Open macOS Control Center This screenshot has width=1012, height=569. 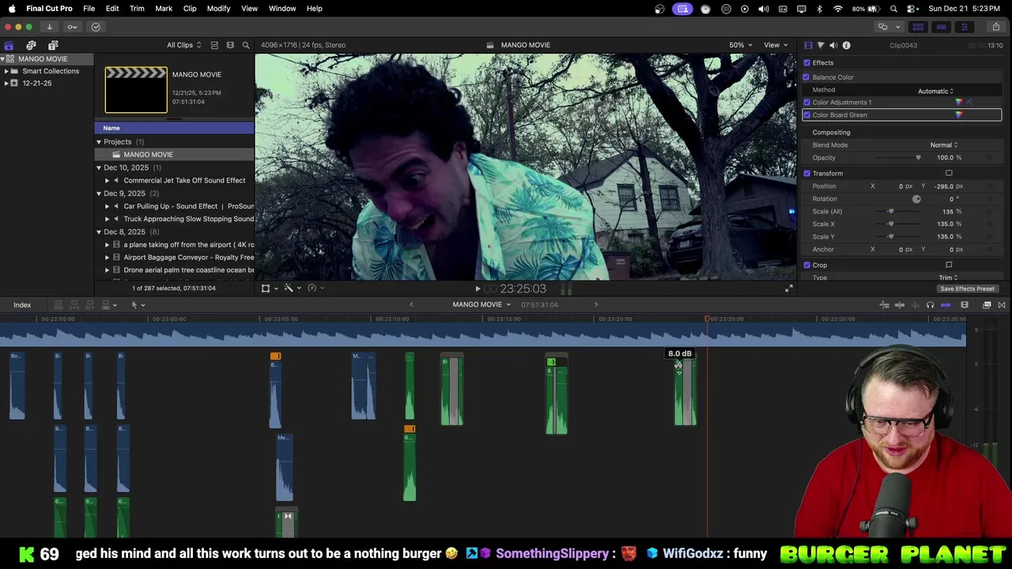coord(912,9)
